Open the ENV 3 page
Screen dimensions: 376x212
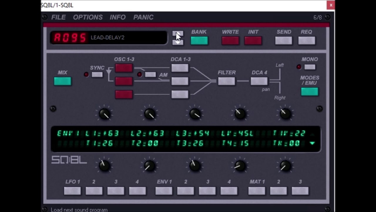pyautogui.click(x=207, y=191)
